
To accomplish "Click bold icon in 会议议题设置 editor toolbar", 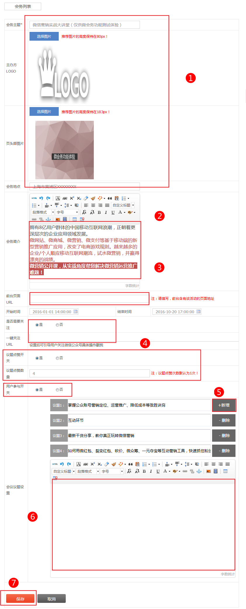I will [x=144, y=471].
